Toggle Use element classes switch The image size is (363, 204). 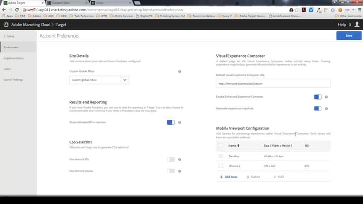click(x=171, y=171)
